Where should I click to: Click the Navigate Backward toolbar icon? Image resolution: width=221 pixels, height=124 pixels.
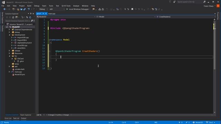(4, 9)
